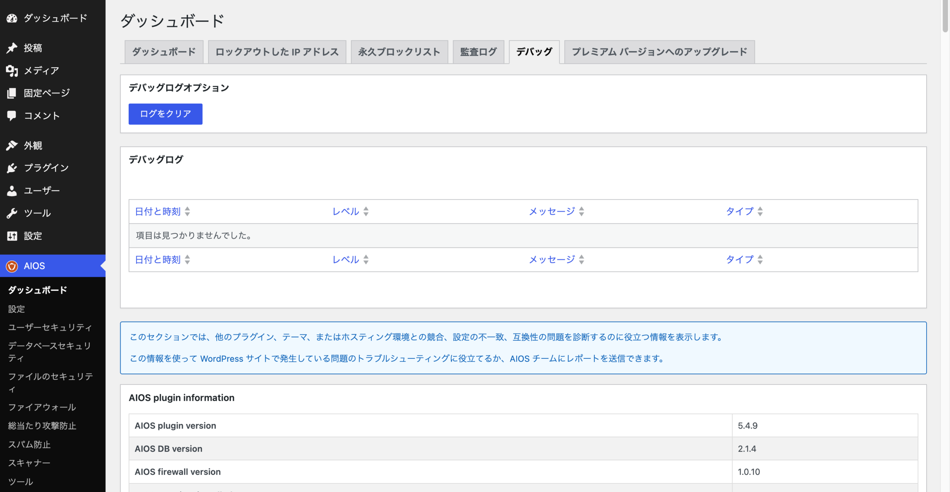Open ファイルのセキュリティ in AIOS submenu

50,383
